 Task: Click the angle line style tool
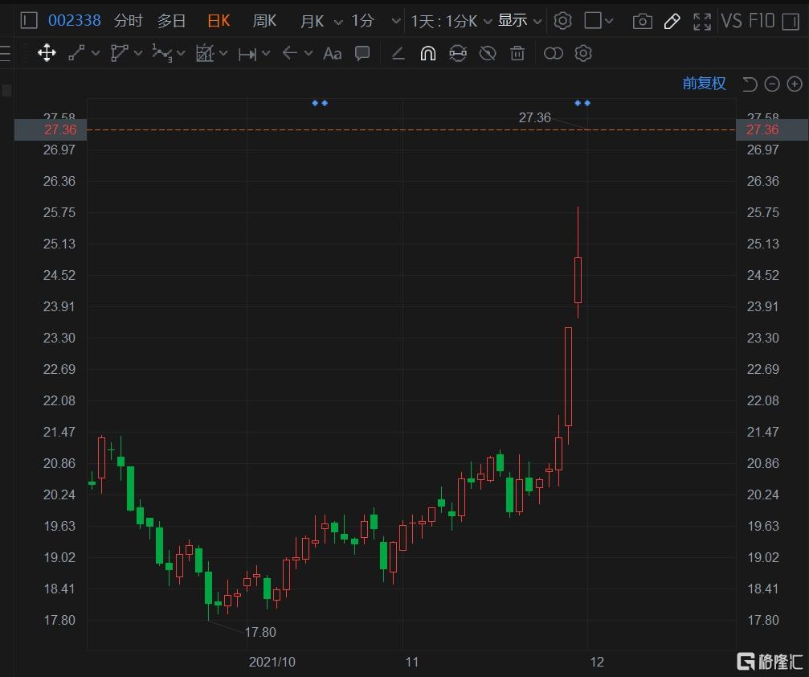coord(398,53)
